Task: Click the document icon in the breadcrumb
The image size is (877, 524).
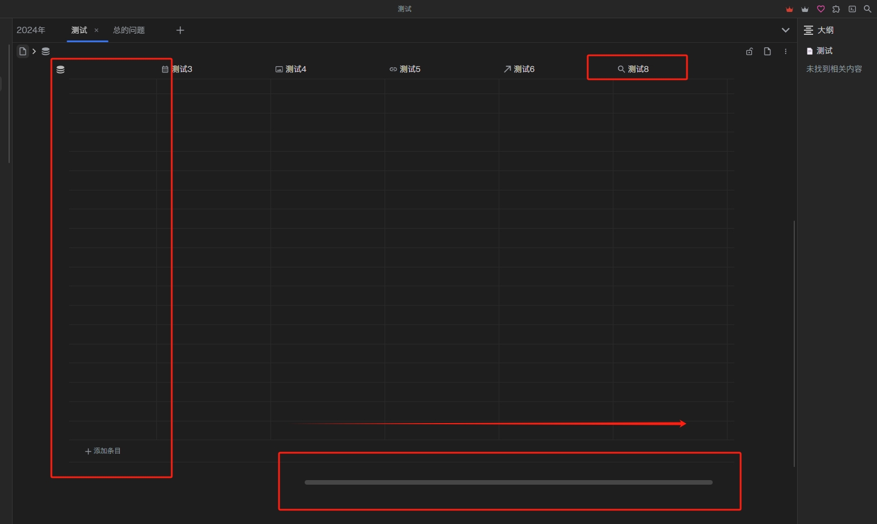Action: (x=23, y=51)
